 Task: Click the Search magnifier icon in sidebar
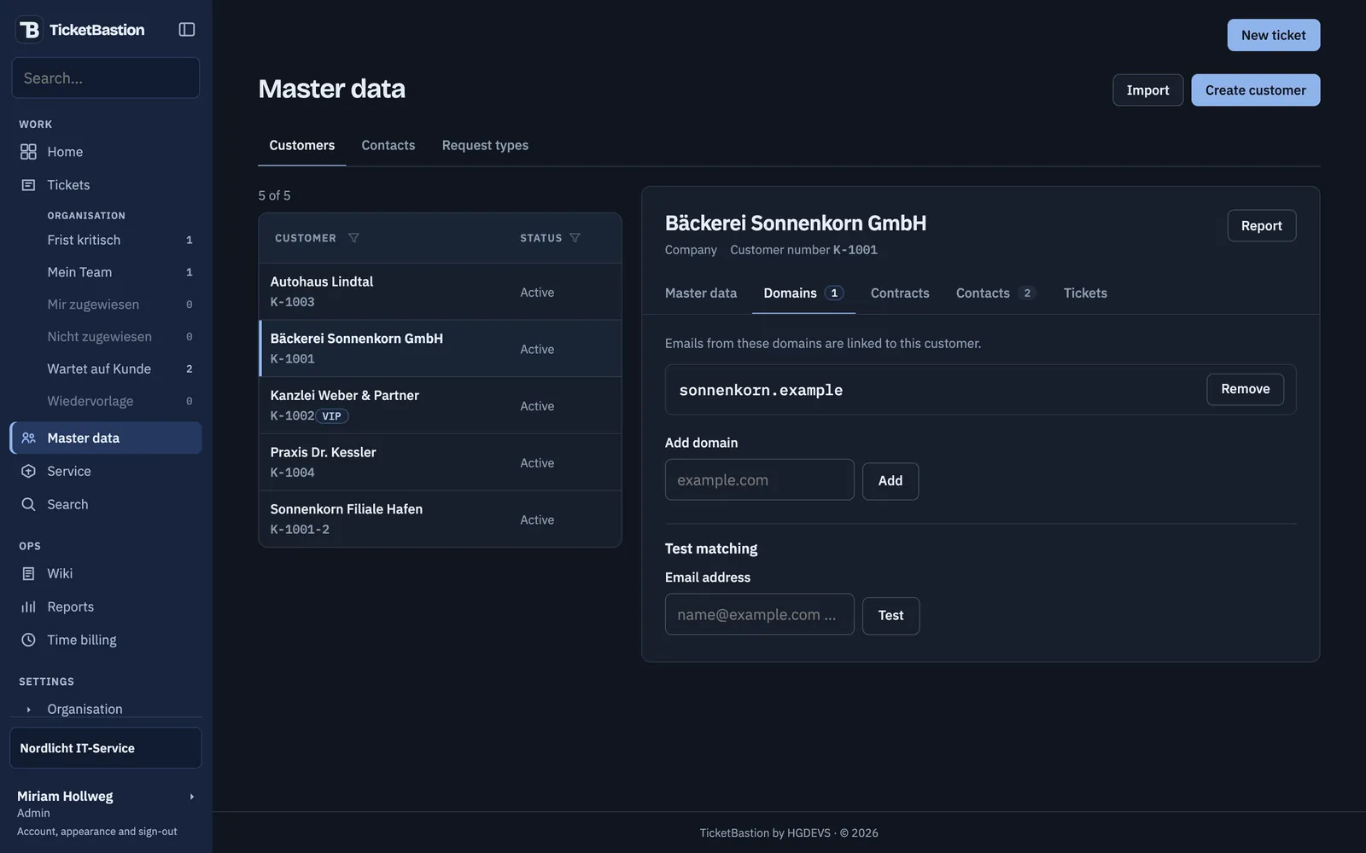pyautogui.click(x=28, y=504)
